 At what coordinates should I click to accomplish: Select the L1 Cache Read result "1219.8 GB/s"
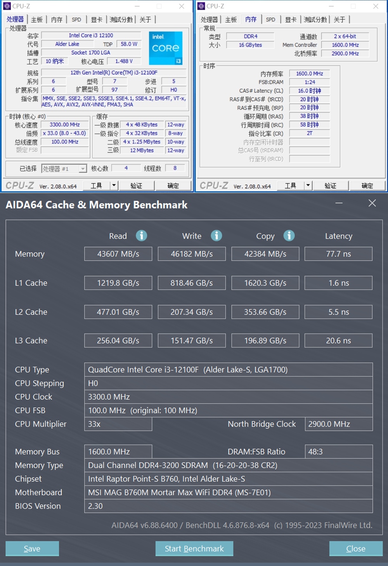click(x=118, y=283)
